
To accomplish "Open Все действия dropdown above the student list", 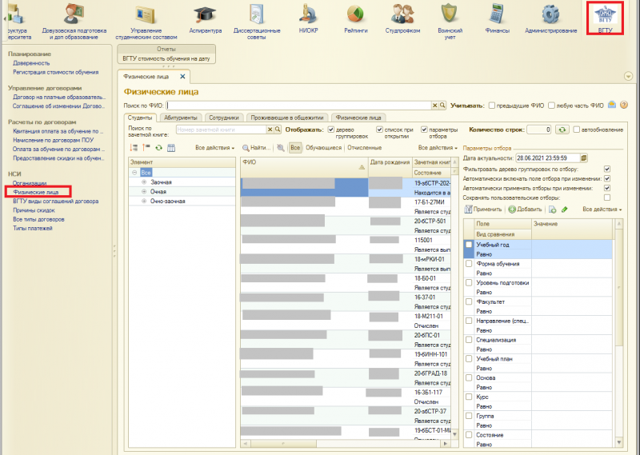I will click(x=438, y=148).
